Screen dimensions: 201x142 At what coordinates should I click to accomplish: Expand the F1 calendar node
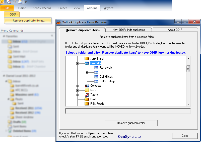tap(87, 72)
